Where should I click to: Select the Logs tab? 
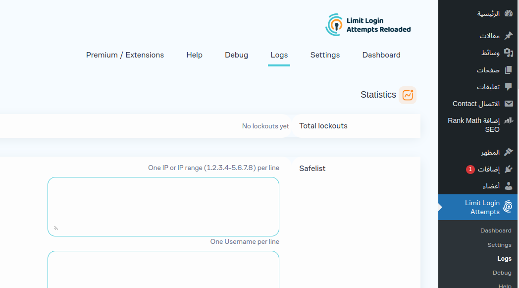pos(279,55)
